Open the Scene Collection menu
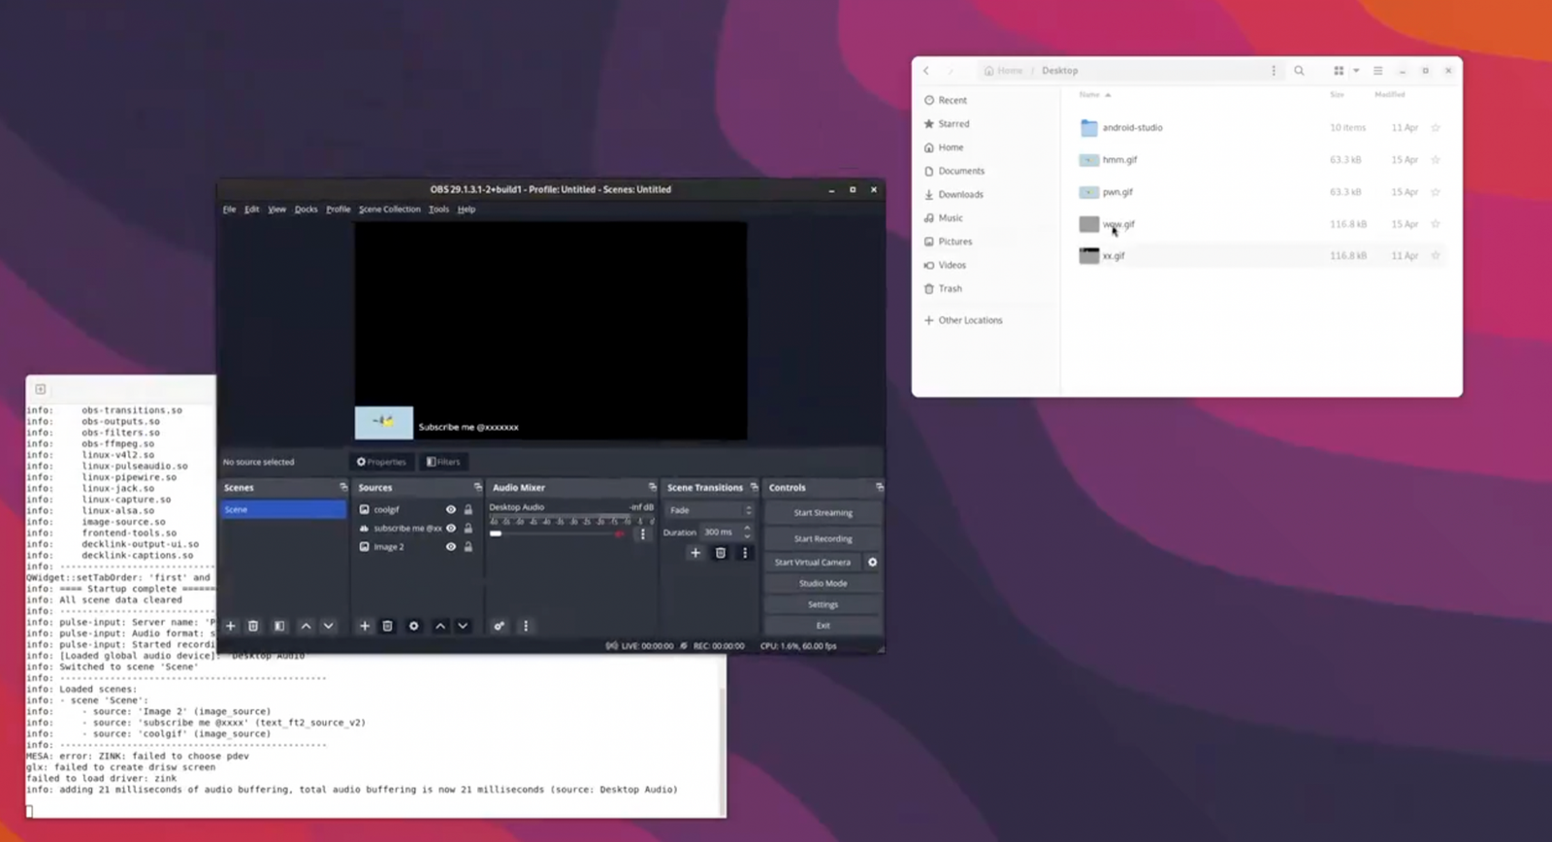 point(389,210)
